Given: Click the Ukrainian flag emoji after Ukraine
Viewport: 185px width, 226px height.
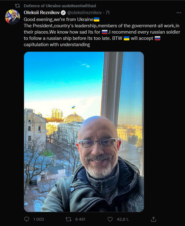Looking at the screenshot, I should (x=97, y=19).
